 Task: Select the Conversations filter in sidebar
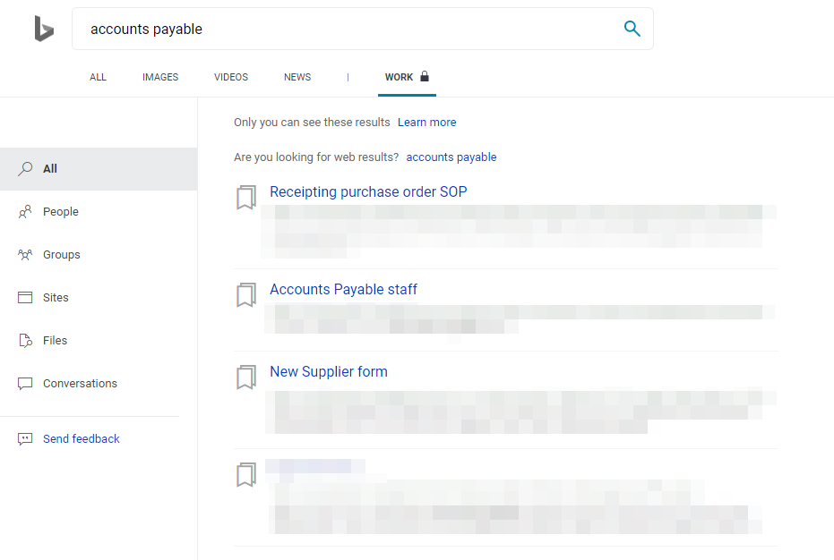click(80, 384)
